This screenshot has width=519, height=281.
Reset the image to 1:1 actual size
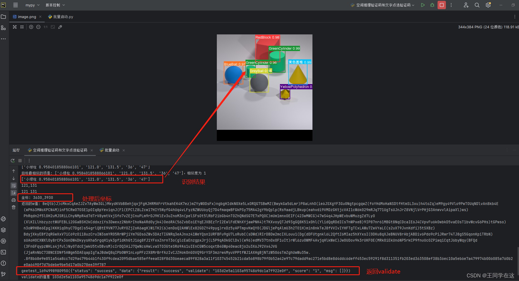46,27
